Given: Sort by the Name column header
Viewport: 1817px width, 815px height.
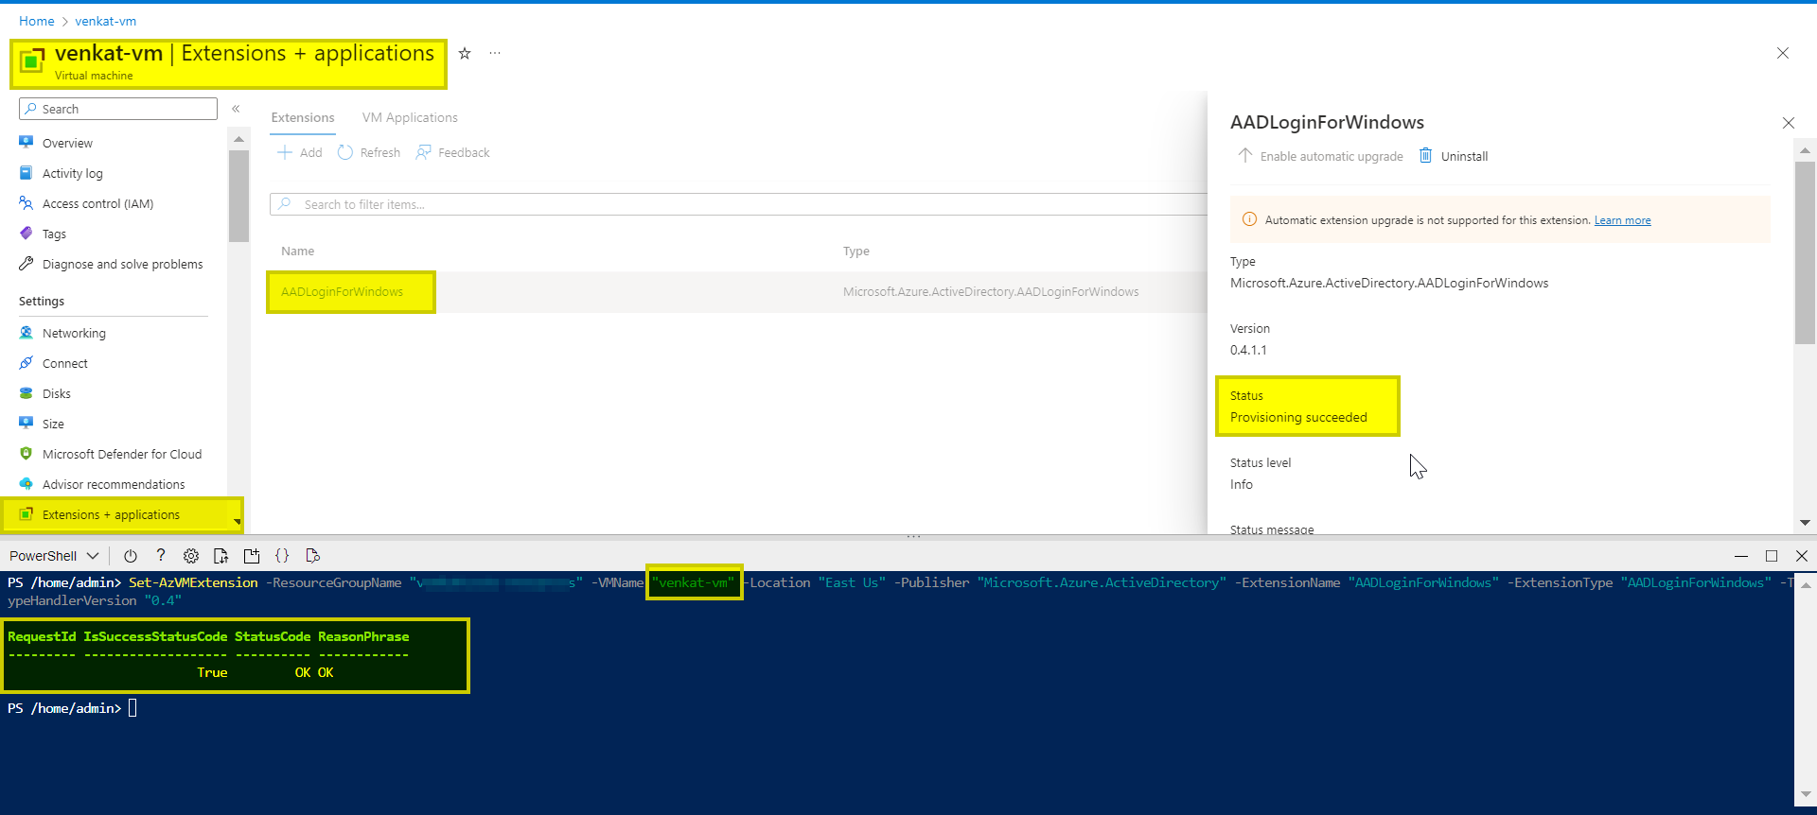Looking at the screenshot, I should [297, 251].
